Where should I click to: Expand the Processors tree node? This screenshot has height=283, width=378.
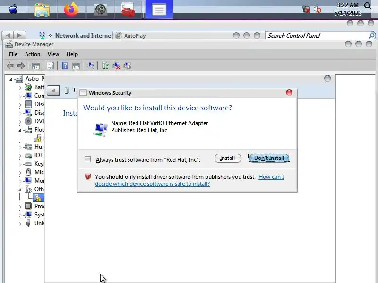[x=20, y=207]
